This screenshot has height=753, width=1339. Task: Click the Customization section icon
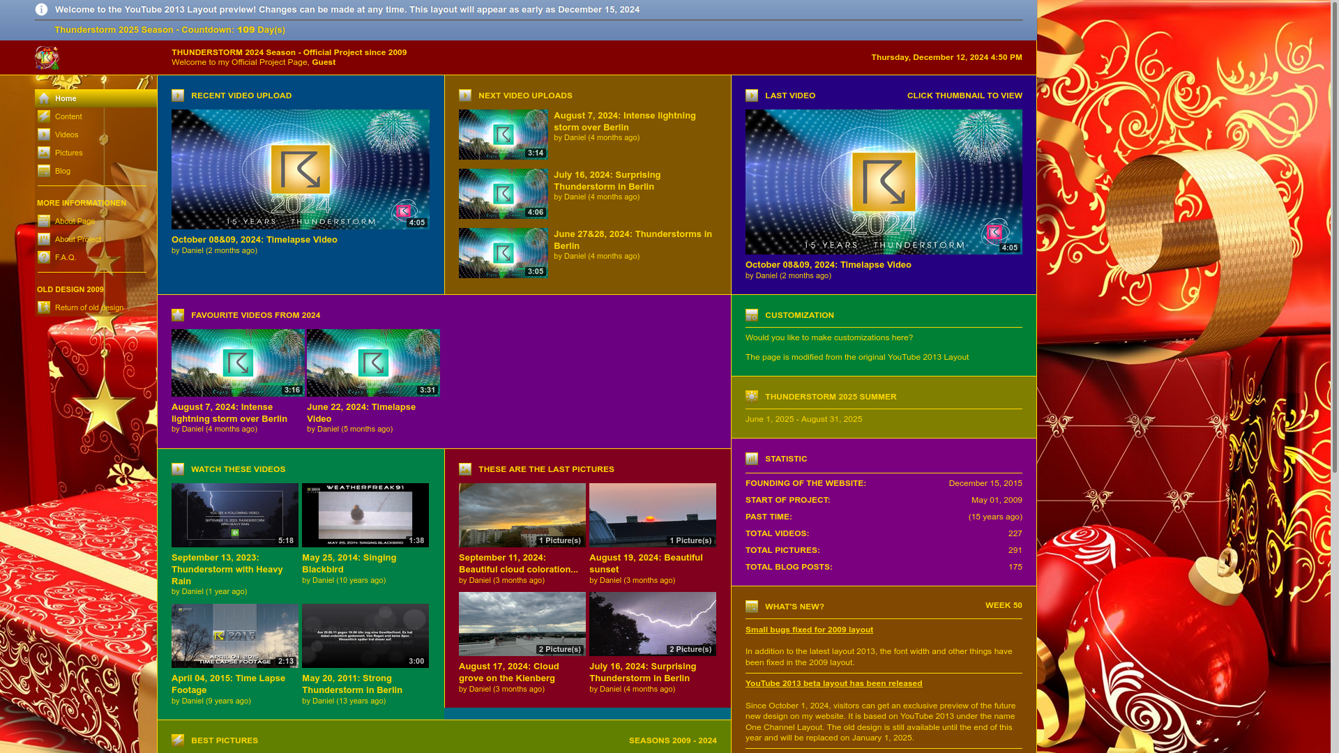[751, 315]
